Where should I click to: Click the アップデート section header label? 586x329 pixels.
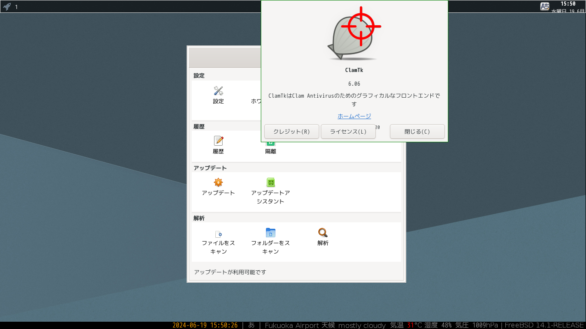coord(210,168)
